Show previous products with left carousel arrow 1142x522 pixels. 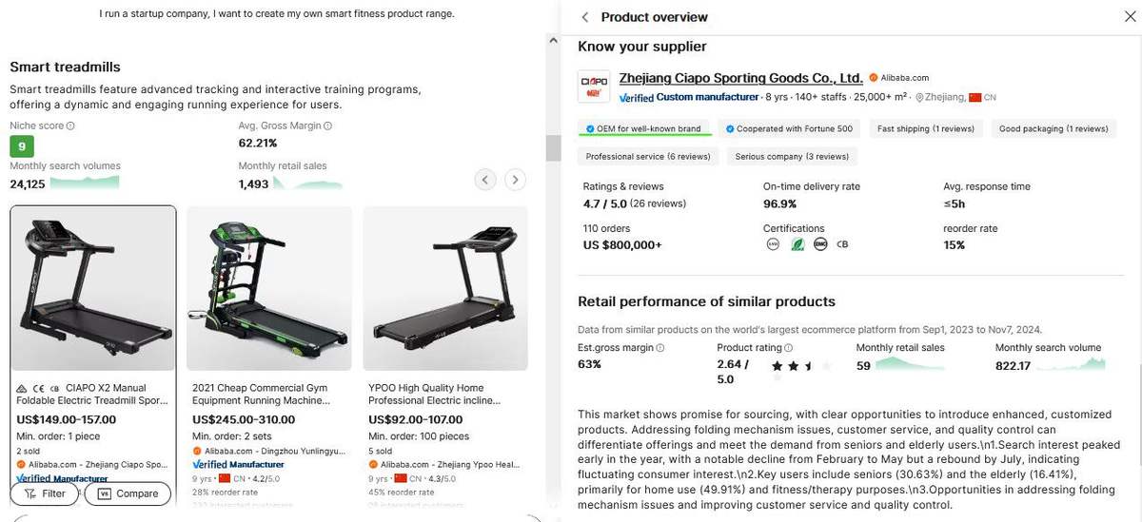tap(485, 179)
